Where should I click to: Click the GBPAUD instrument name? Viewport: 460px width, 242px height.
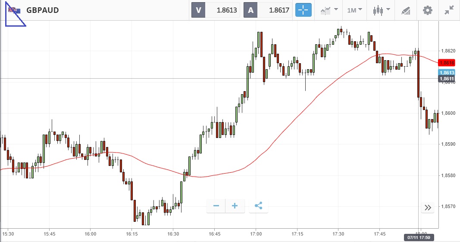coord(42,10)
